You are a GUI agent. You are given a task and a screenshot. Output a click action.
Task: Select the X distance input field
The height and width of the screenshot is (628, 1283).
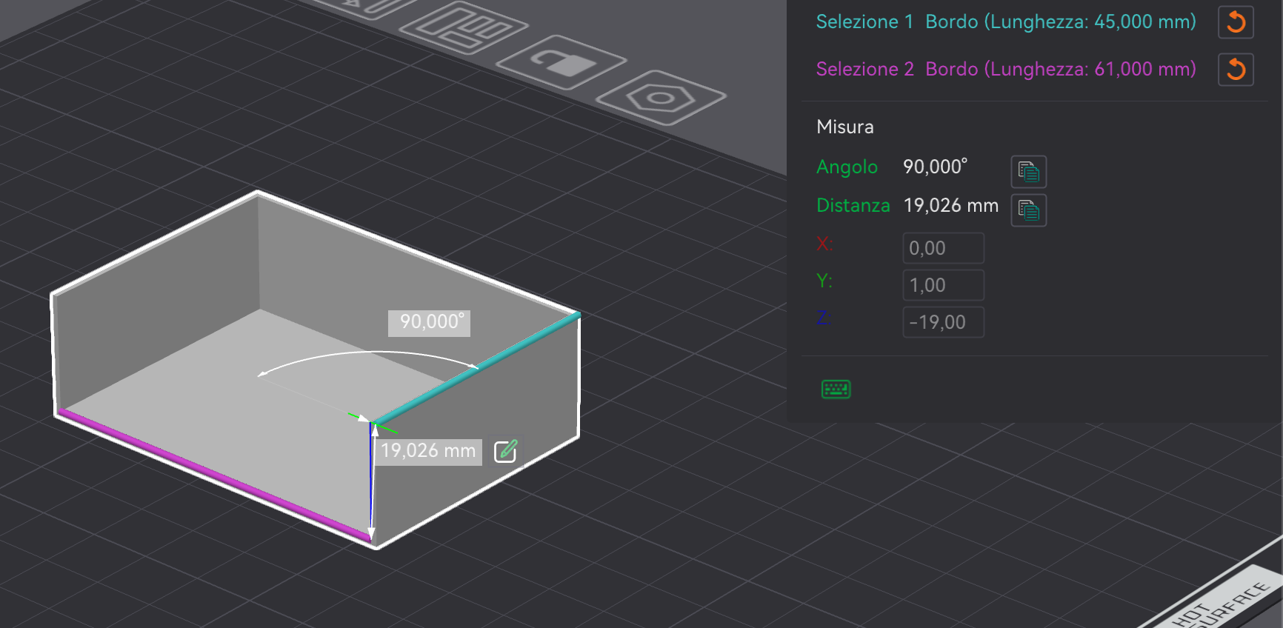click(x=943, y=248)
